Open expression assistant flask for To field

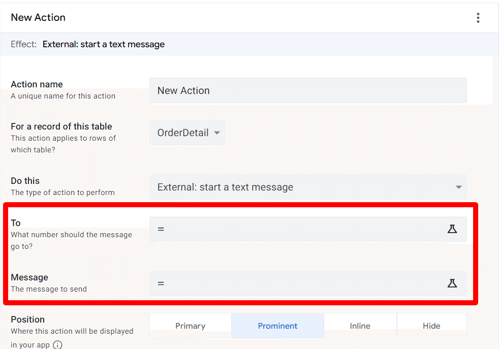click(452, 229)
